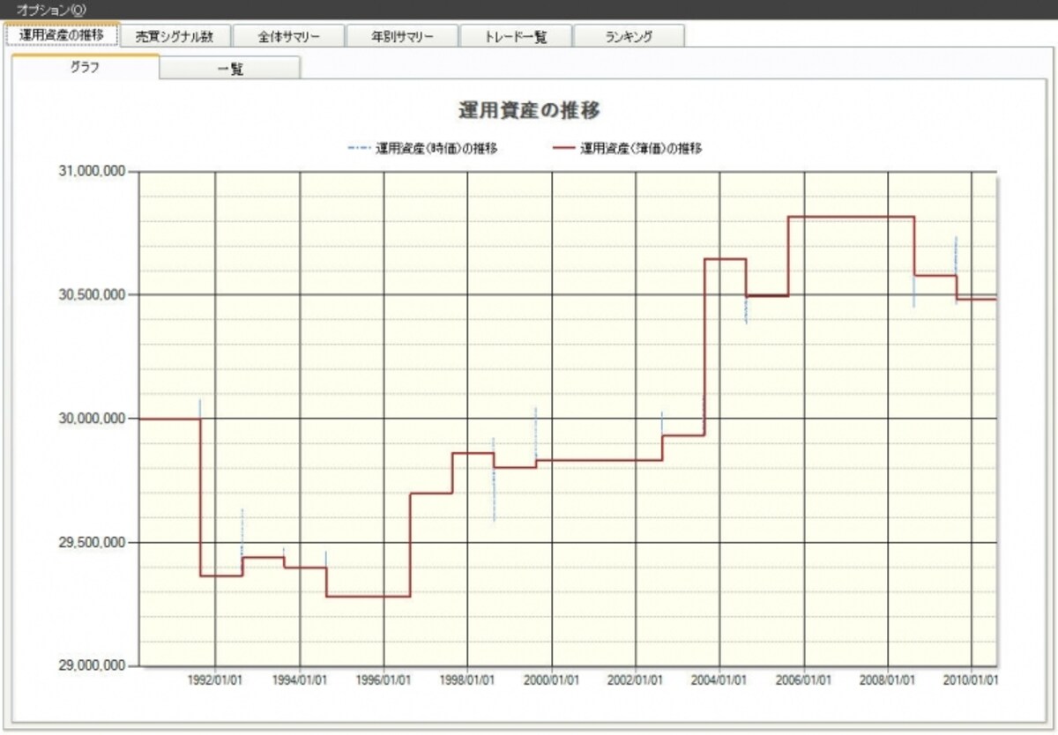Click the 2008/01/01 x-axis label

pyautogui.click(x=888, y=680)
